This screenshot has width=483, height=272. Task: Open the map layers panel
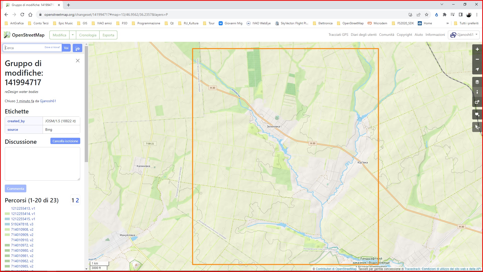click(477, 82)
